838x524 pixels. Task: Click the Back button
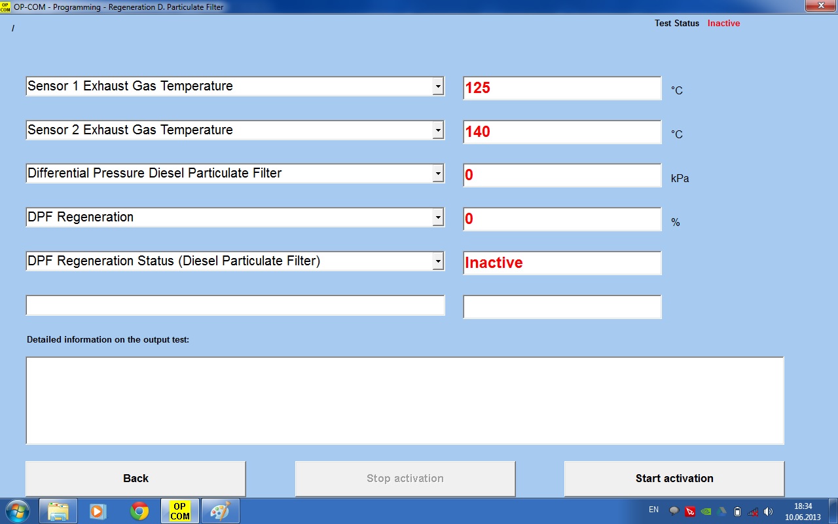coord(136,479)
